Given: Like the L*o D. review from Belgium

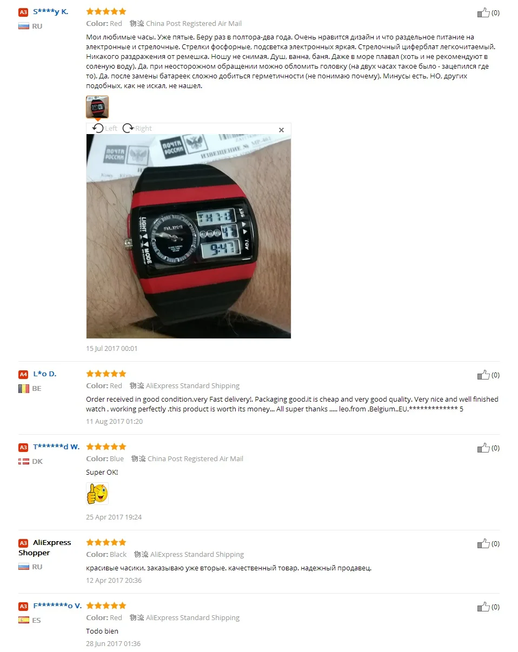Looking at the screenshot, I should 483,375.
